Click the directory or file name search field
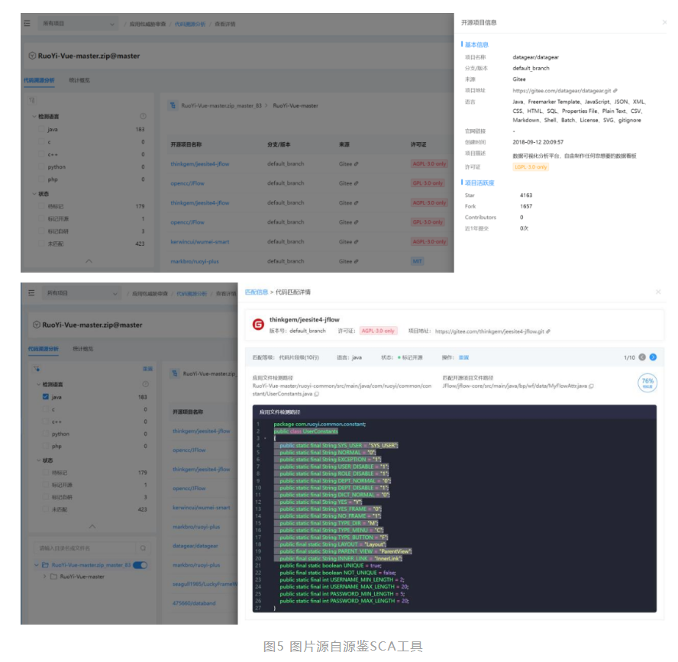Viewport: 678px width, 662px height. 84,547
